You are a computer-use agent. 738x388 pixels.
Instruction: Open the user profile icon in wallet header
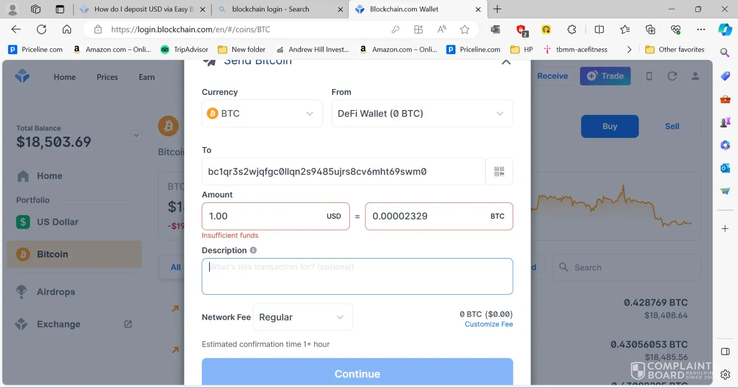[x=695, y=76]
